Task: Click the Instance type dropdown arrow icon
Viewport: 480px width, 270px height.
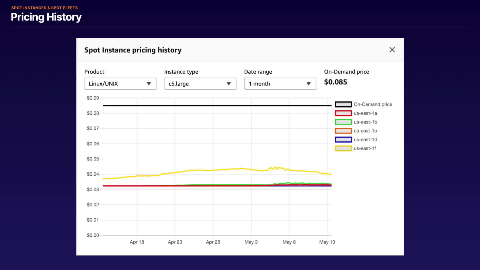Action: tap(228, 84)
